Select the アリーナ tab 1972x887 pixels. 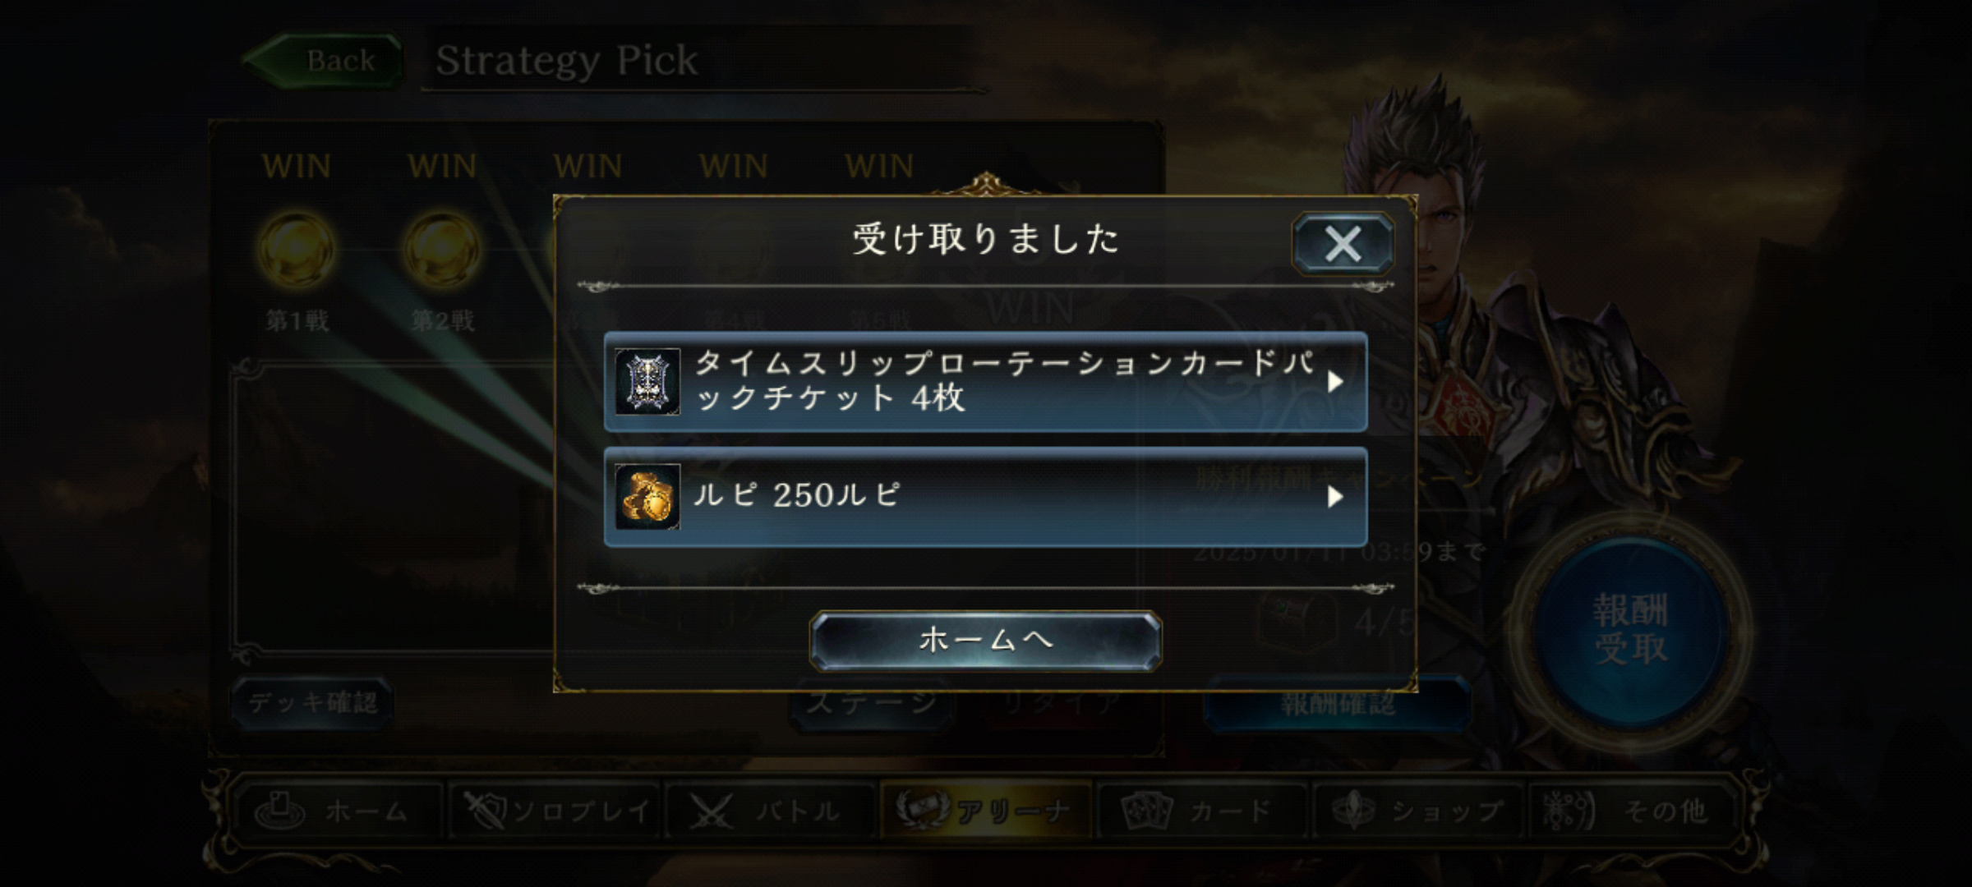click(985, 811)
